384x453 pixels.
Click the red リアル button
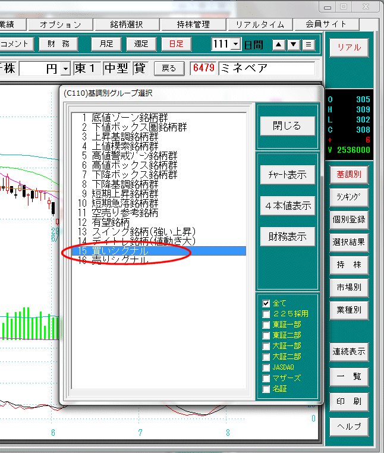(349, 48)
